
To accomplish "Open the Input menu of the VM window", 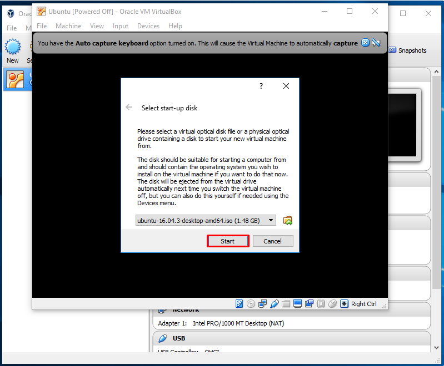I will point(121,26).
